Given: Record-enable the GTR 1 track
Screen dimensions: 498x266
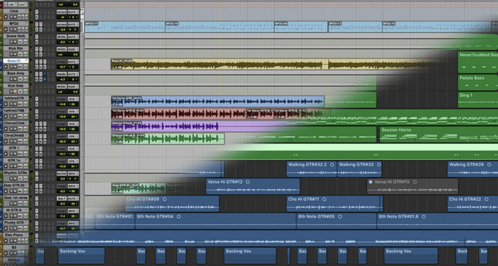Looking at the screenshot, I should coord(5,154).
